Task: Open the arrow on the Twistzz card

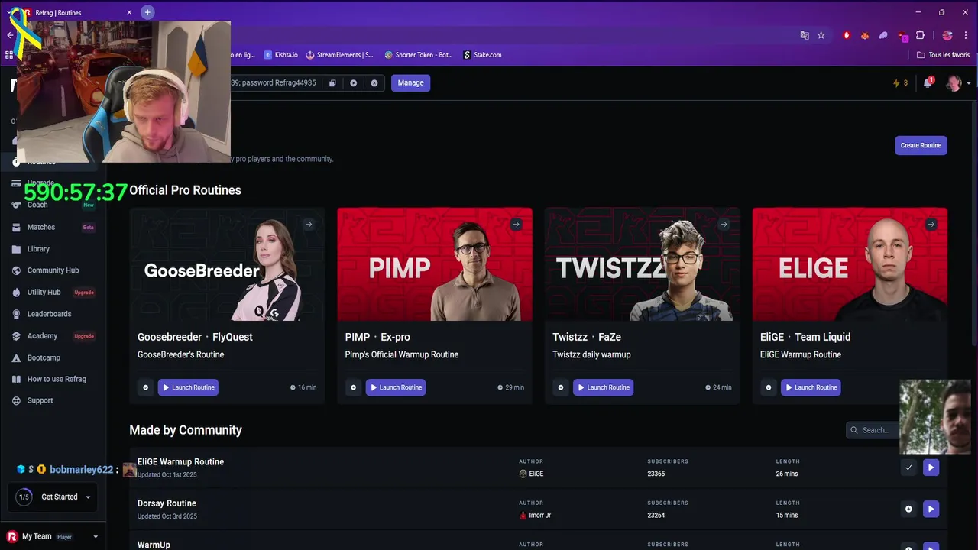Action: click(724, 225)
